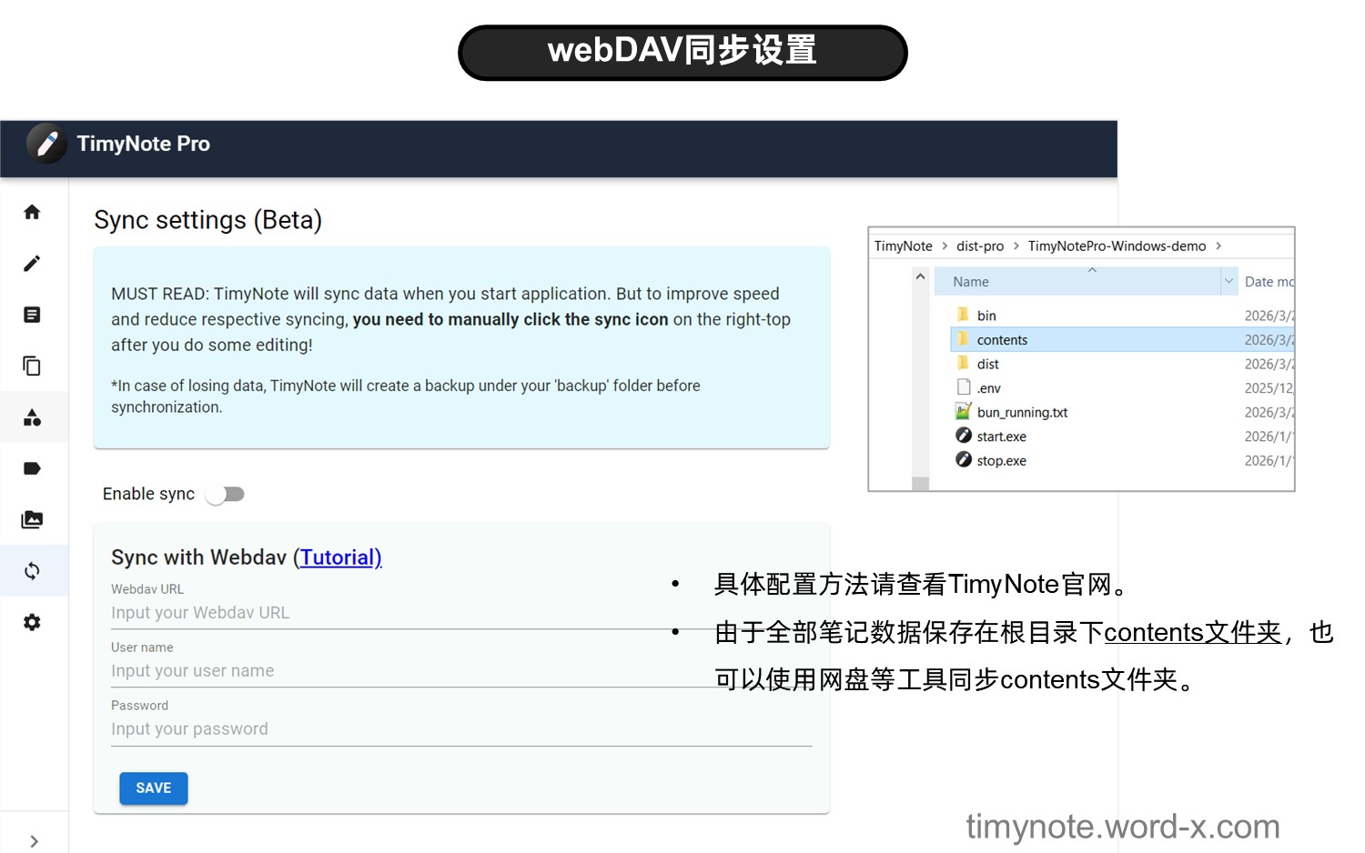This screenshot has width=1365, height=853.
Task: Toggle the Enable sync switch
Action: [225, 494]
